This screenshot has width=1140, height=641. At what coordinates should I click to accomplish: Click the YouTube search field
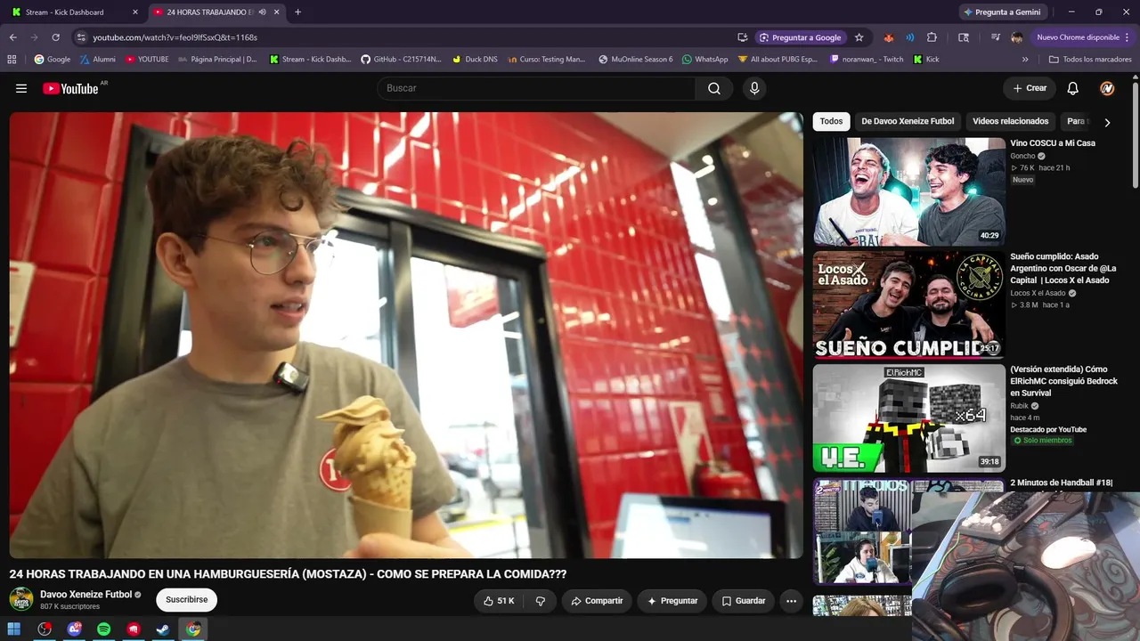(x=536, y=88)
